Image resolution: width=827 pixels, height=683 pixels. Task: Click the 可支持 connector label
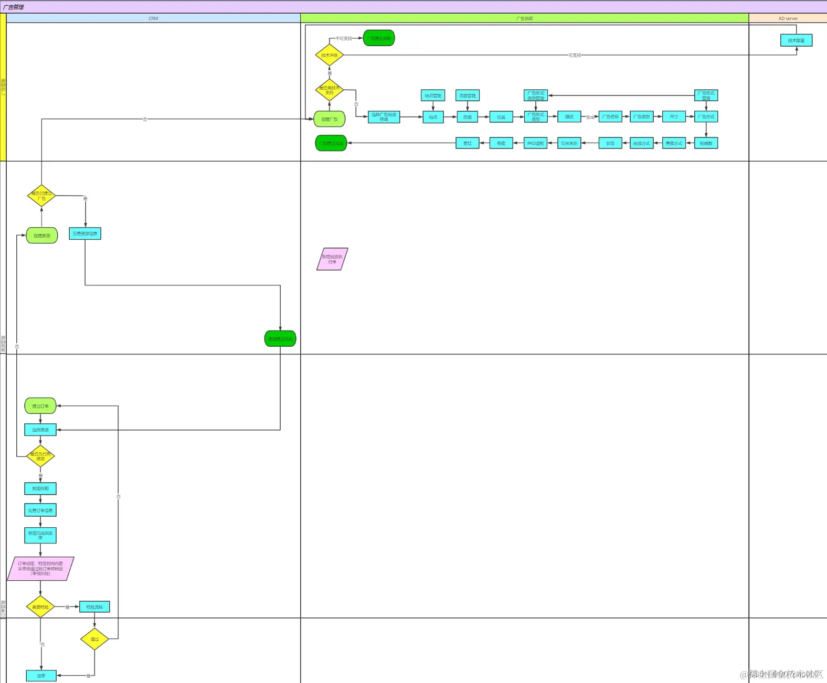pos(575,55)
